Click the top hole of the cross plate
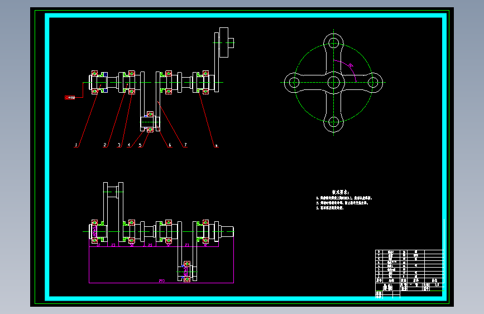Image resolution: width=484 pixels, height=314 pixels. (333, 43)
